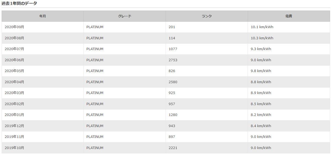This screenshot has width=332, height=155.
Task: Click rank value 2580
Action: [x=173, y=82]
